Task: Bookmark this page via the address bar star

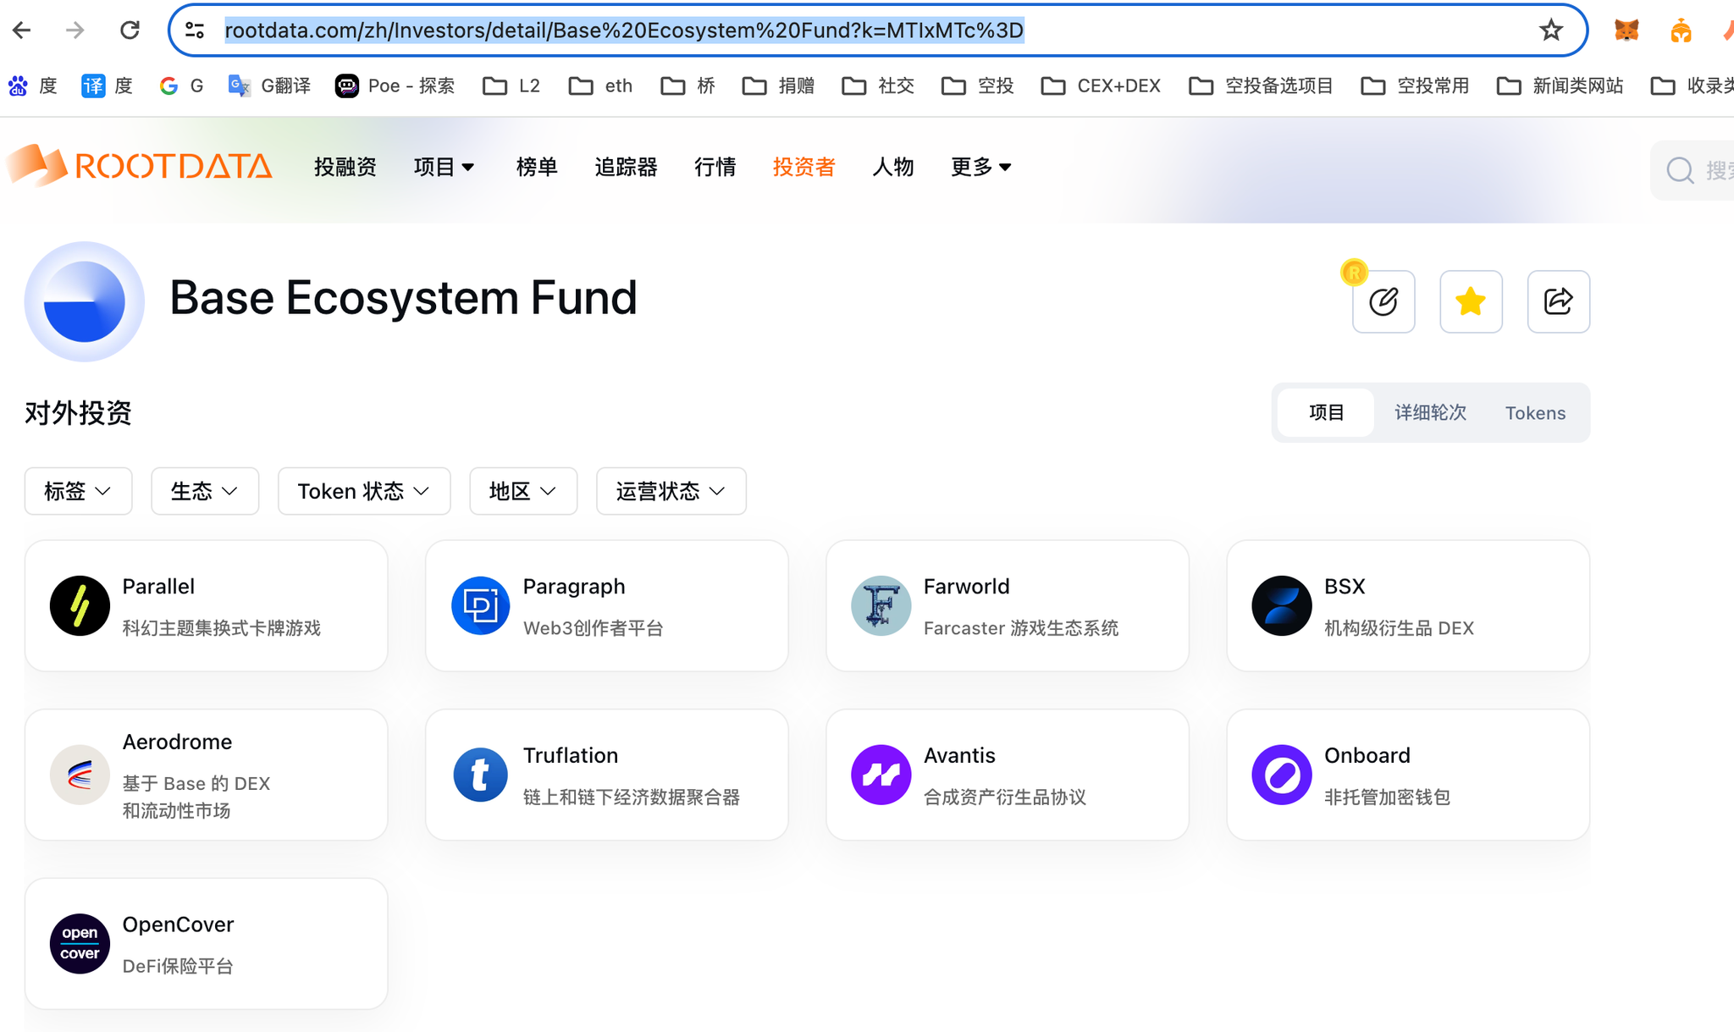Action: [x=1551, y=30]
